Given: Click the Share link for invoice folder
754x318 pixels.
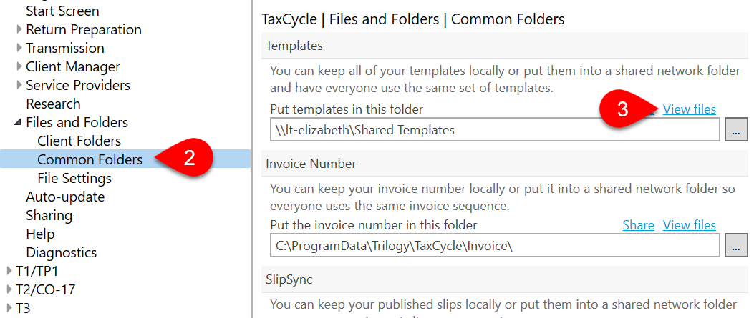Looking at the screenshot, I should (x=638, y=225).
